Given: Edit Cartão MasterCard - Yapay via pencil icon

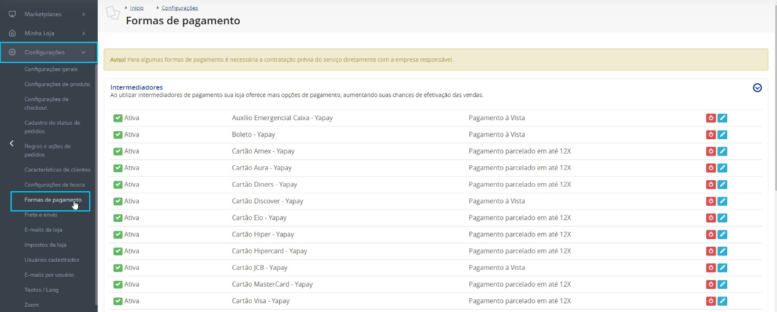Looking at the screenshot, I should (722, 284).
